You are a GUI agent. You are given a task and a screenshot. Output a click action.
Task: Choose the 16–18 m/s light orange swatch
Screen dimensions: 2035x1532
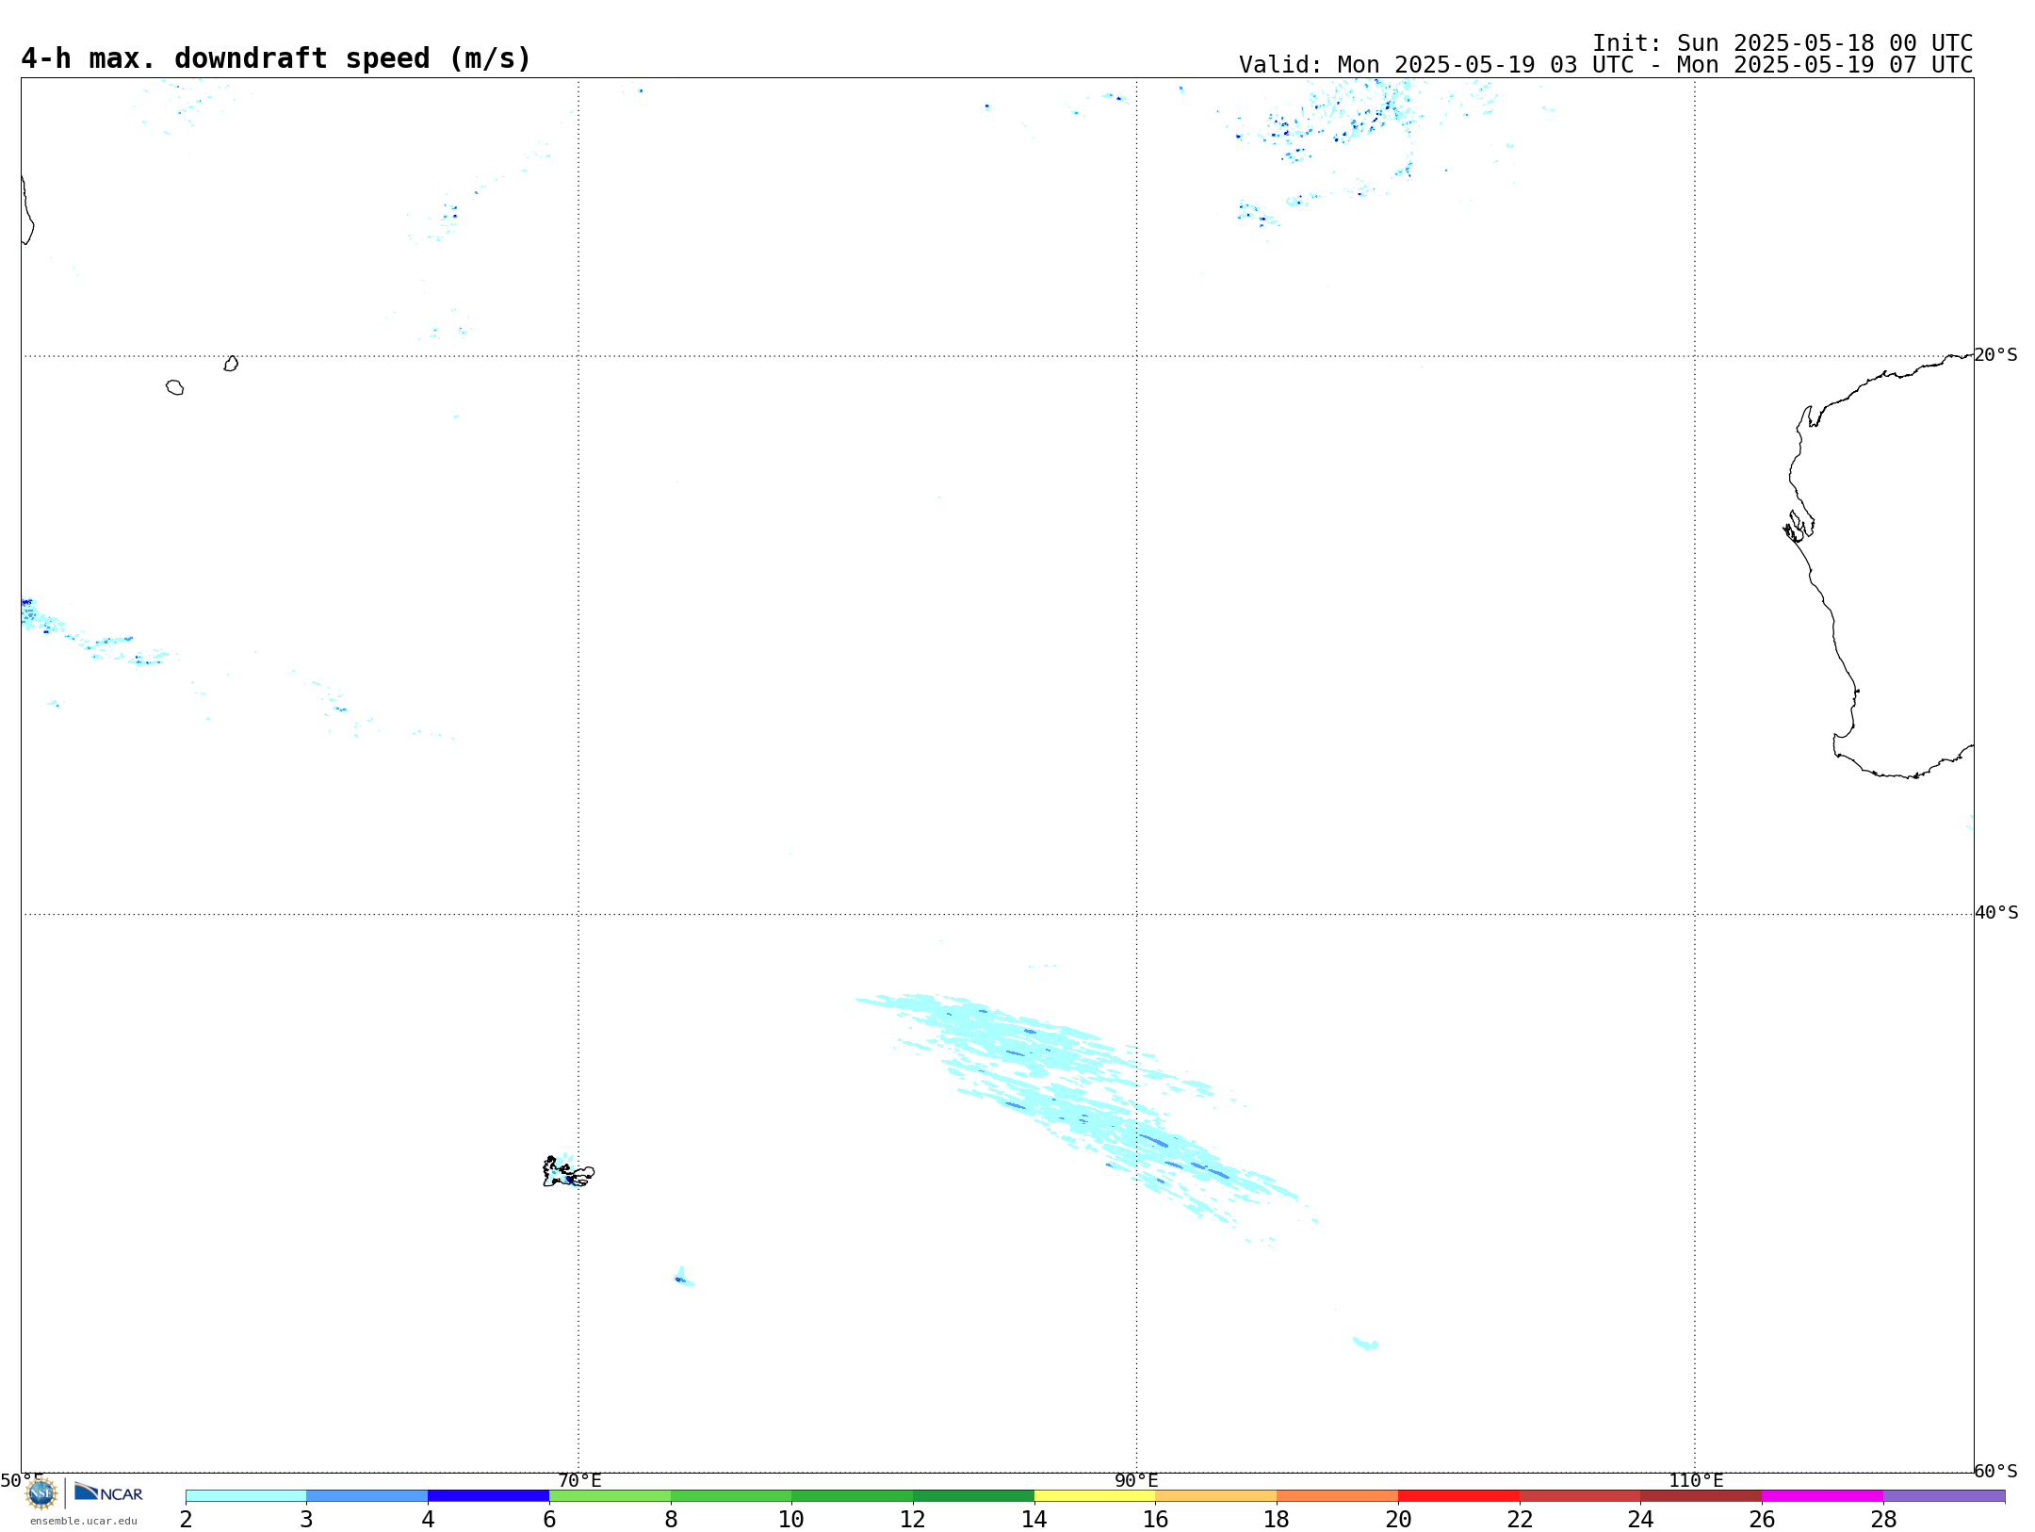pyautogui.click(x=1216, y=1495)
